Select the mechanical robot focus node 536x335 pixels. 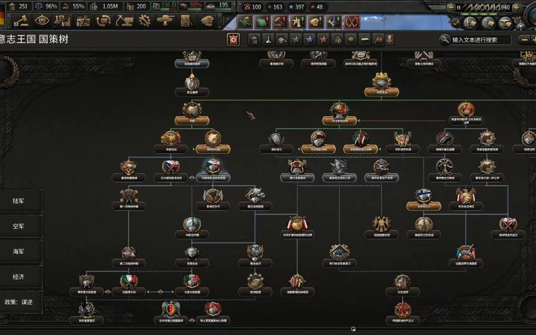point(381,228)
